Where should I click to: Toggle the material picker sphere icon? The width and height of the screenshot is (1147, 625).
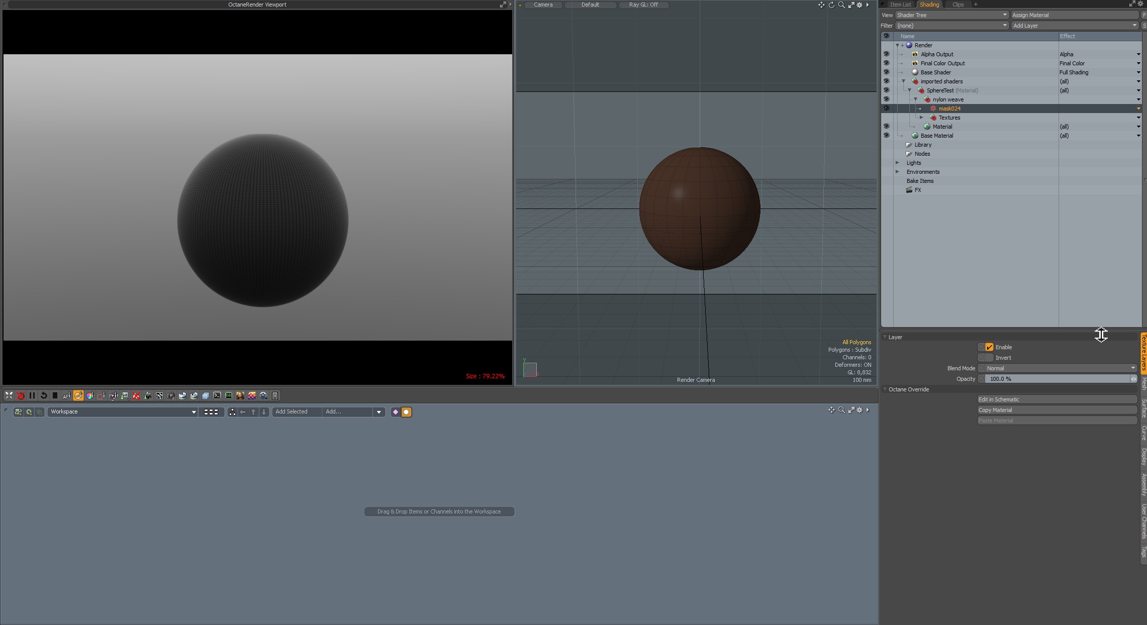[x=78, y=395]
